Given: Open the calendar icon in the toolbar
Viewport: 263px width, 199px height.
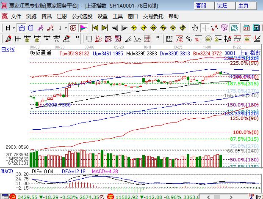Looking at the screenshot, I should 246,28.
